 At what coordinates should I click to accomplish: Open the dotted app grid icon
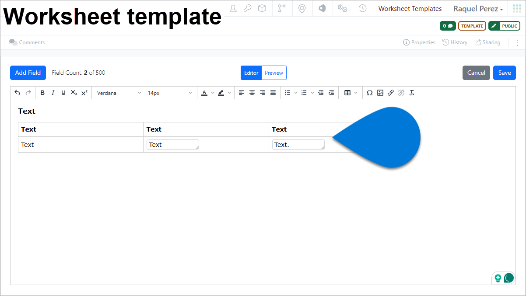click(517, 8)
